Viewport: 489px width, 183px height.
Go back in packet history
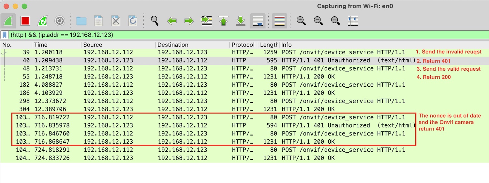click(x=172, y=21)
